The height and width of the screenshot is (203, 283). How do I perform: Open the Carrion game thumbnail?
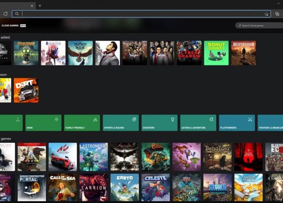[94, 187]
